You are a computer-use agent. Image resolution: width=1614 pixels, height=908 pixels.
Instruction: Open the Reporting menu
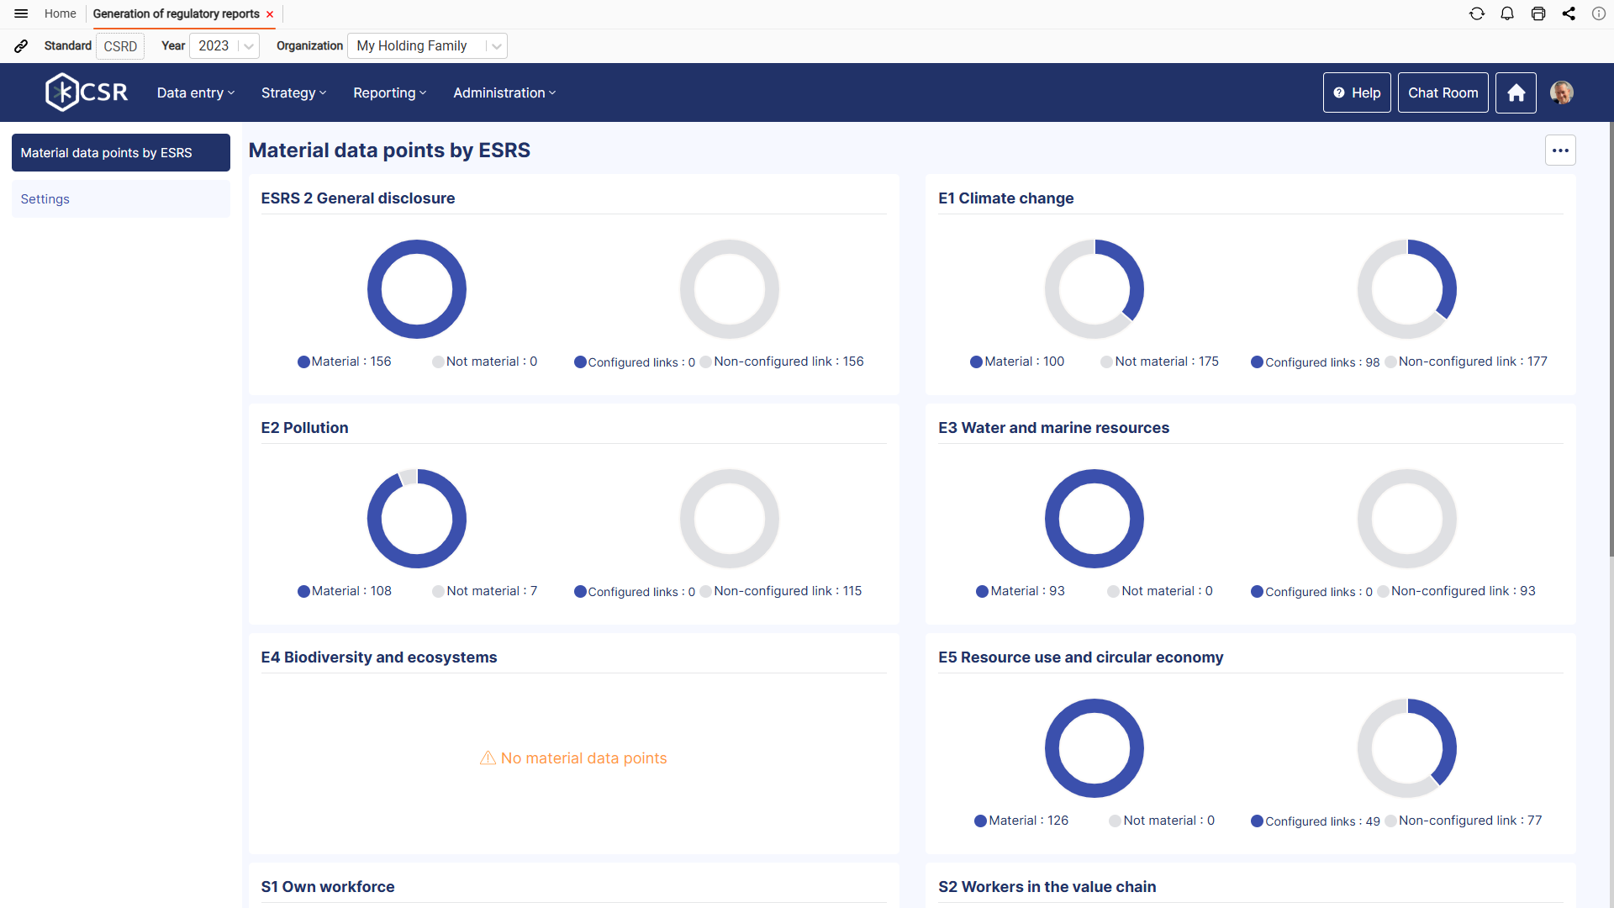[x=389, y=92]
